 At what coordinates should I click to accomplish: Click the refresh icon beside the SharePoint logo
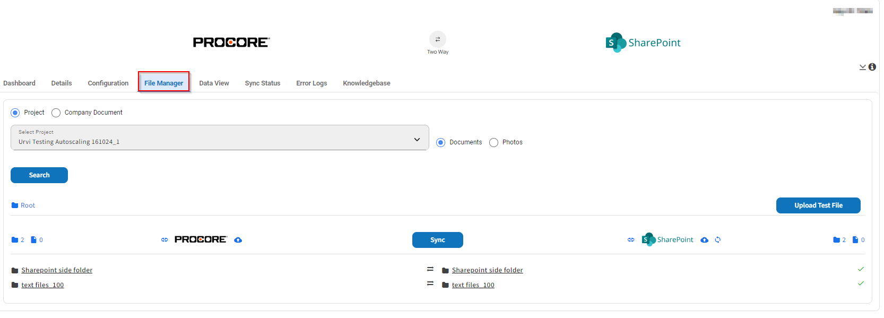tap(718, 240)
